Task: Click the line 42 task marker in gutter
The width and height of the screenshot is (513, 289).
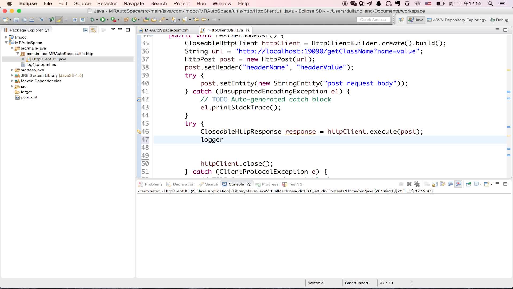Action: click(x=139, y=100)
